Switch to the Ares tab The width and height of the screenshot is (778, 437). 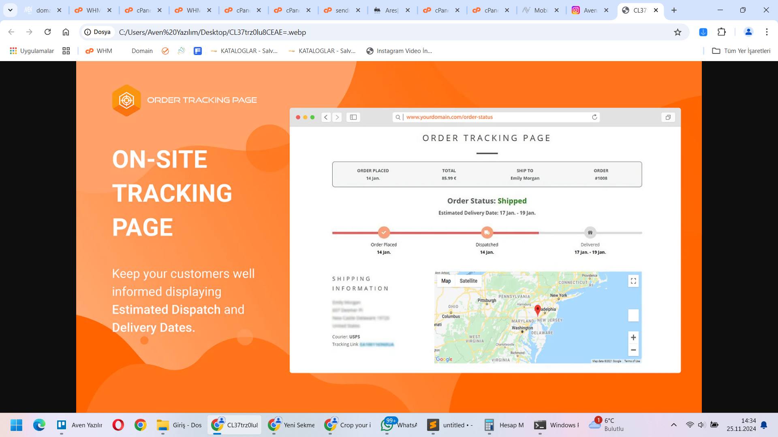coord(391,10)
